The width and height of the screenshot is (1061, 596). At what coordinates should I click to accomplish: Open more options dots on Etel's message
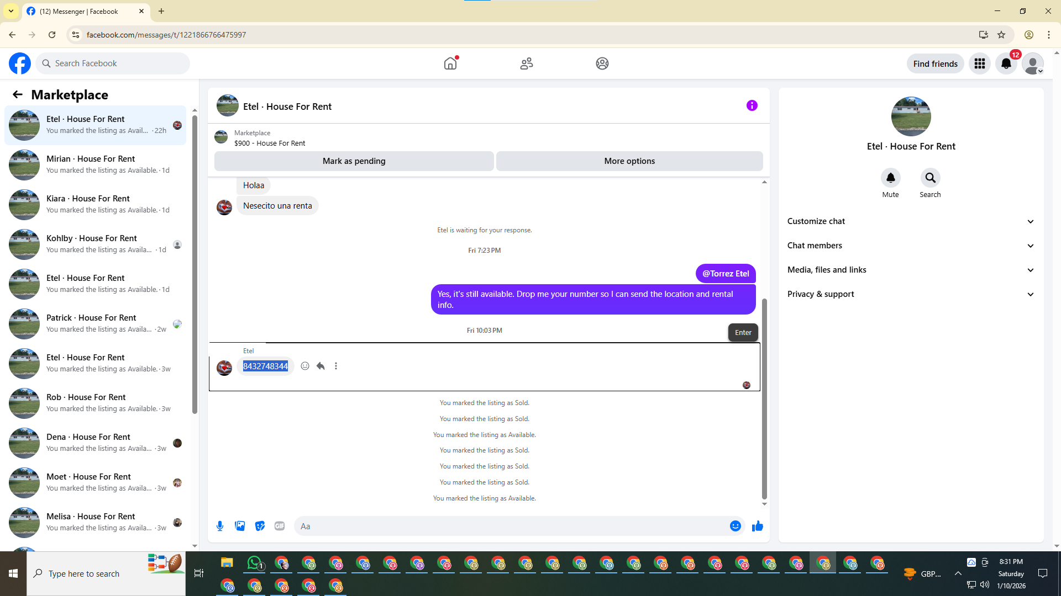coord(336,366)
